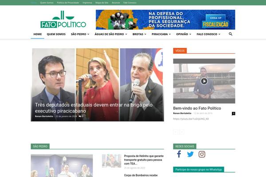Open Quem Somos in top green bar
The width and height of the screenshot is (266, 177).
47,3
